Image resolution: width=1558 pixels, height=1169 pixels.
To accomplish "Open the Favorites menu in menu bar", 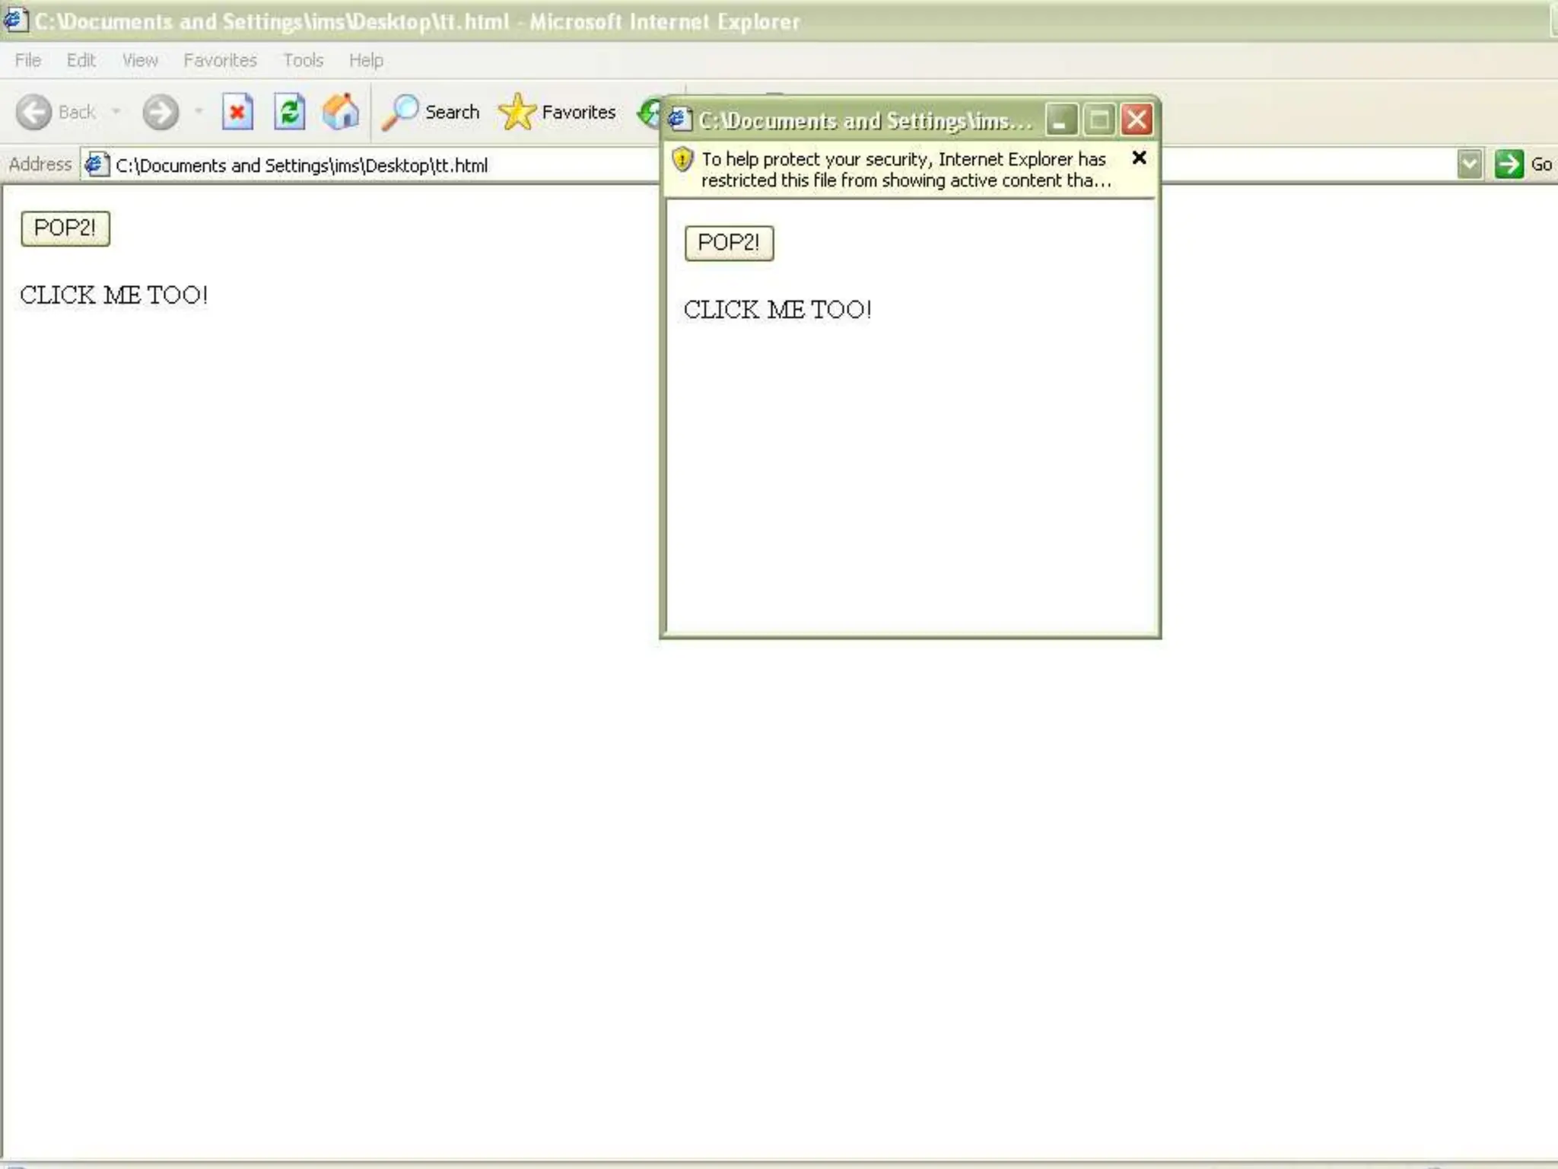I will [x=220, y=60].
